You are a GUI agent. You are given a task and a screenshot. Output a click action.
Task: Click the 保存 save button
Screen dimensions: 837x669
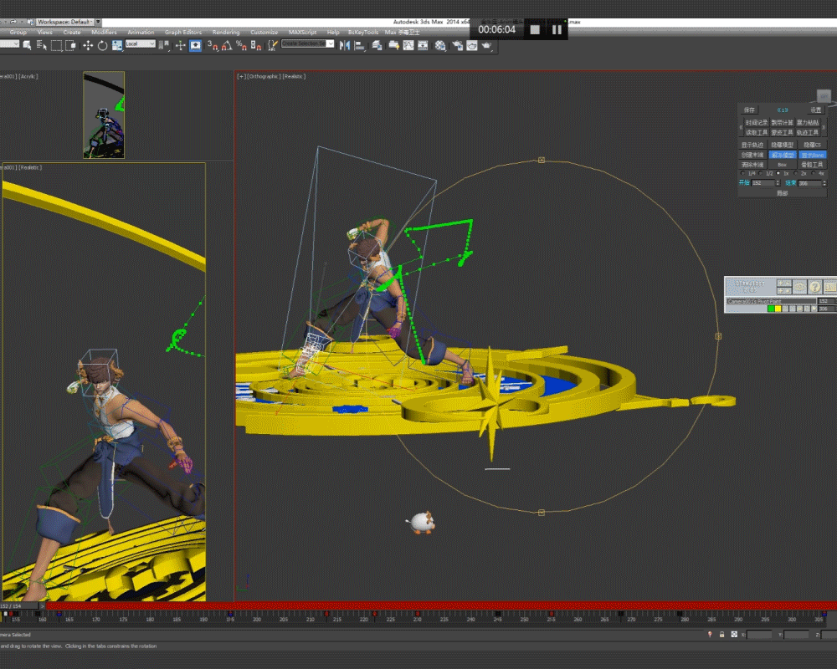749,110
